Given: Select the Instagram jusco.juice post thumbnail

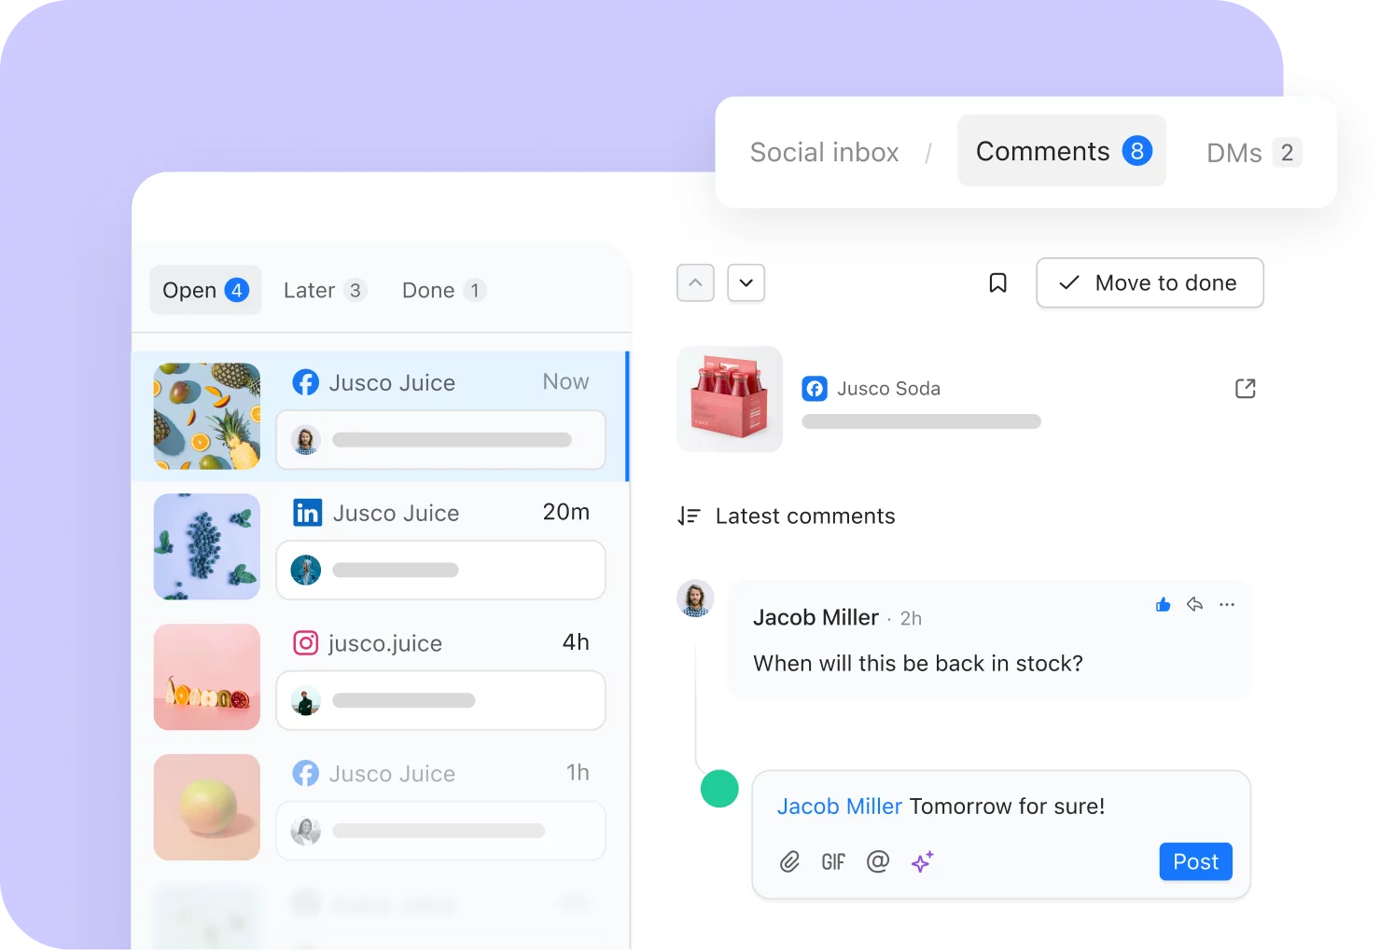Looking at the screenshot, I should 207,677.
